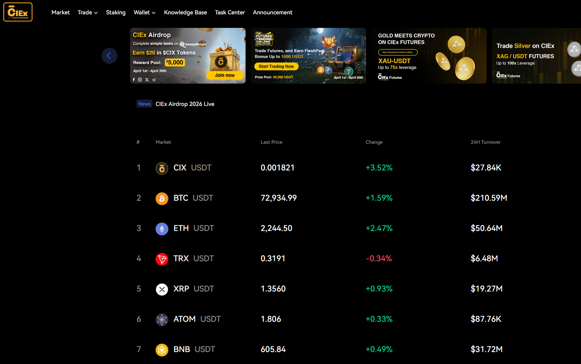Viewport: 581px width, 364px height.
Task: Click the XRP coin icon
Action: point(162,289)
